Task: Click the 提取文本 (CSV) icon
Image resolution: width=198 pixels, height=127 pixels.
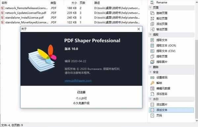Action: pos(152,51)
